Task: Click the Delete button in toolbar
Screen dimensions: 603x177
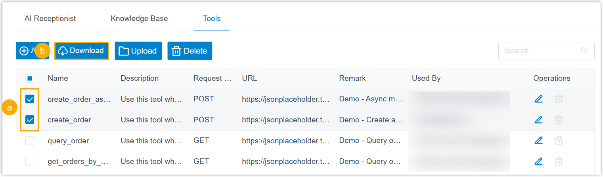Action: [x=190, y=51]
